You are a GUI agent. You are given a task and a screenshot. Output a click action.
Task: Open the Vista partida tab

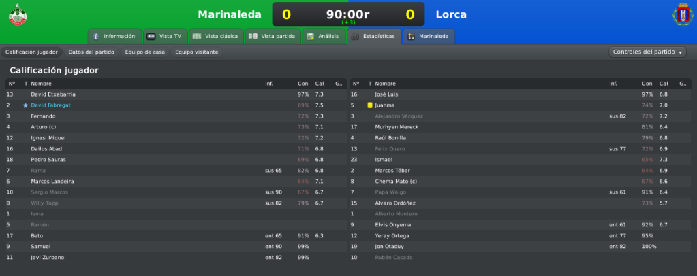click(273, 37)
